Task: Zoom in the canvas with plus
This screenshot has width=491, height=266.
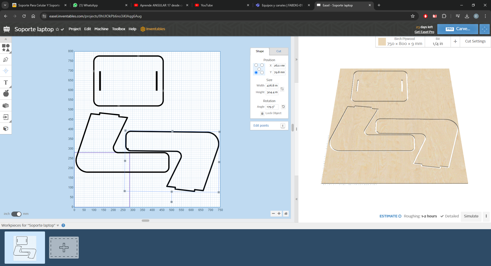Action: [279, 214]
